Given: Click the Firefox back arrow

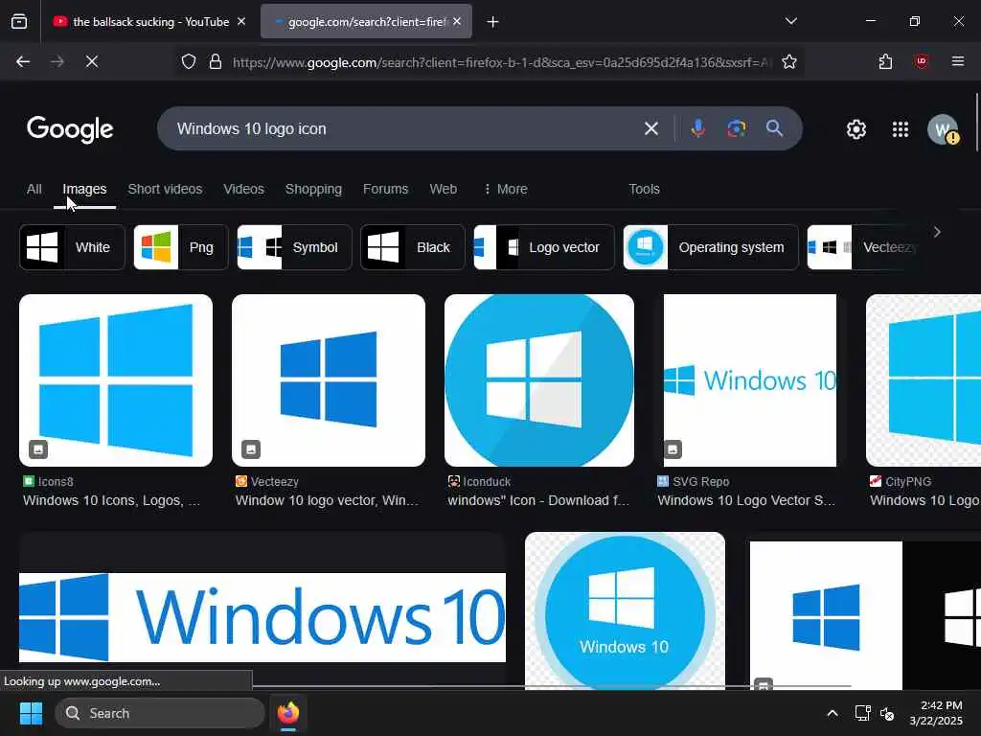Looking at the screenshot, I should [23, 61].
